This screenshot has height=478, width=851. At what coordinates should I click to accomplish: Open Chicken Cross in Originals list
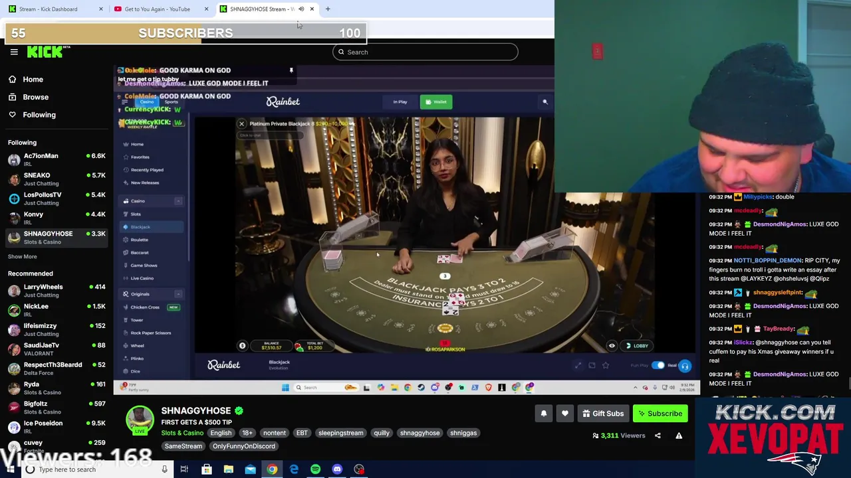click(x=151, y=307)
